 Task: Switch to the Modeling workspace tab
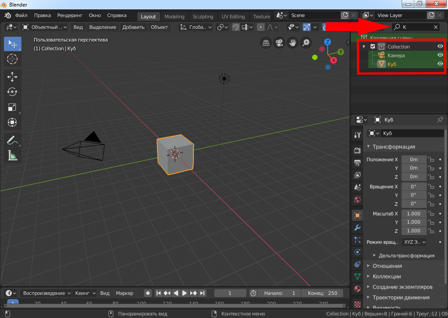tap(174, 17)
